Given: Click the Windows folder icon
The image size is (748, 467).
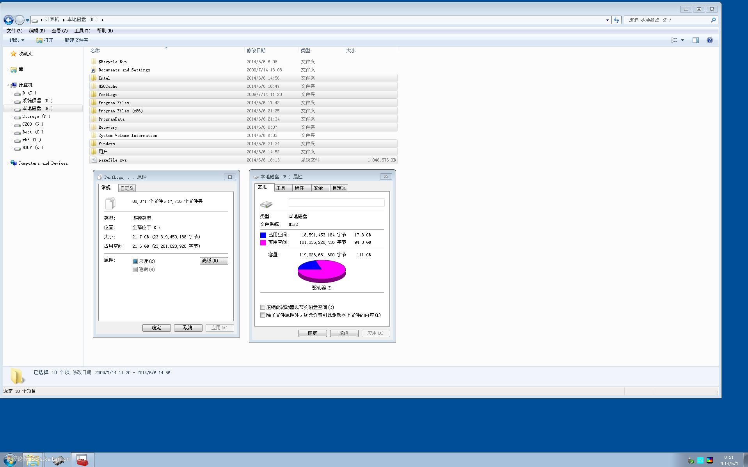Looking at the screenshot, I should [94, 144].
